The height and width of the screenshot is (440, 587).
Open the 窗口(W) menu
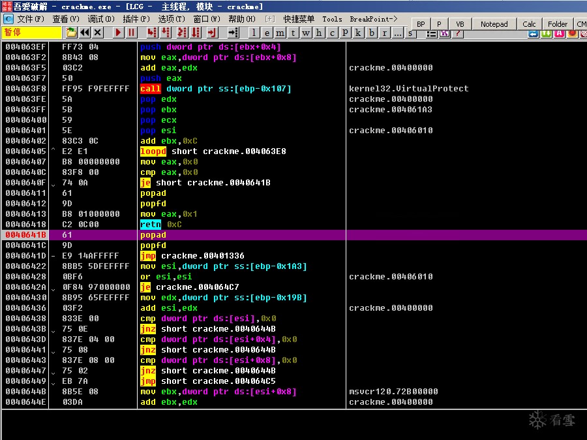click(207, 19)
